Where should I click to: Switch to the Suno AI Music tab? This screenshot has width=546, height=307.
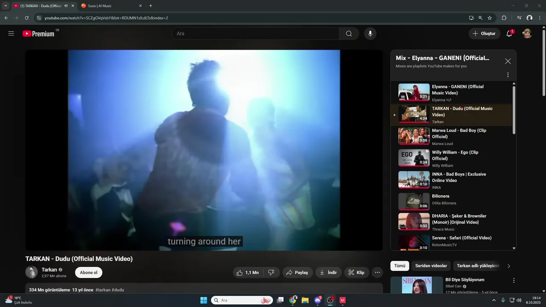pyautogui.click(x=110, y=6)
